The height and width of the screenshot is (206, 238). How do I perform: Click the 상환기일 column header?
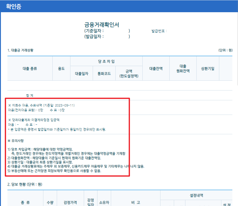click(x=207, y=68)
